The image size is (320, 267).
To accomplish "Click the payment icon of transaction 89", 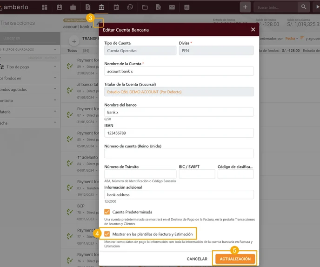I will tap(70, 66).
